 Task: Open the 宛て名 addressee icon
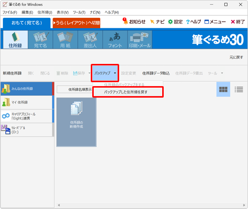[40, 40]
